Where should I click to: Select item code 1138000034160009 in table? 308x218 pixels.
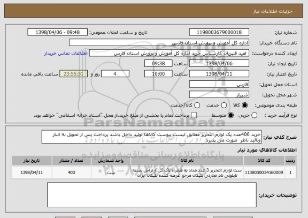point(264,172)
